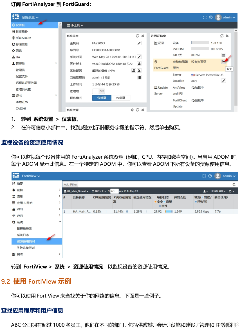Click the backup icon next to 系统配置

click(134, 71)
